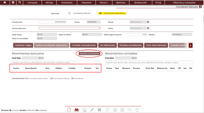204x113 pixels.
Task: Open calendar picker for Hasta date
Action: pyautogui.click(x=148, y=28)
